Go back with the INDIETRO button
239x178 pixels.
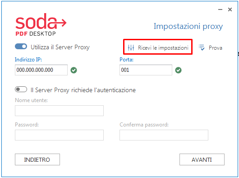pos(37,159)
